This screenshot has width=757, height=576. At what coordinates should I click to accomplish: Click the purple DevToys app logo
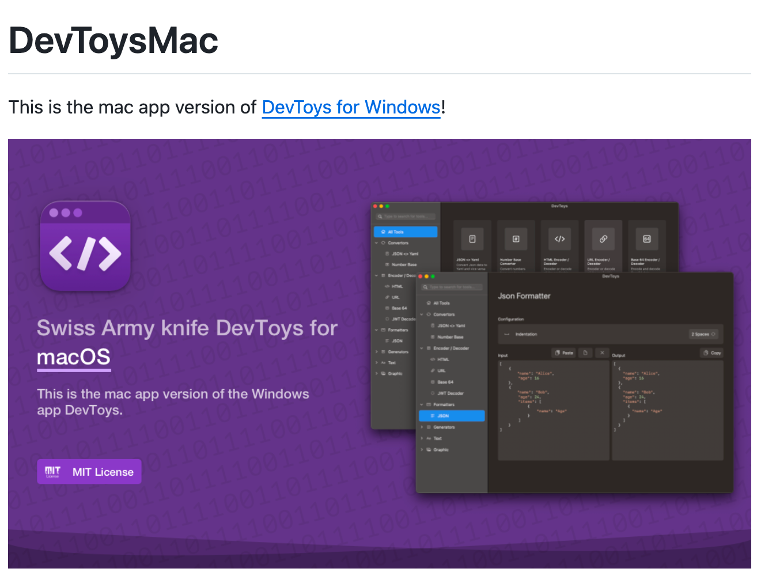85,247
